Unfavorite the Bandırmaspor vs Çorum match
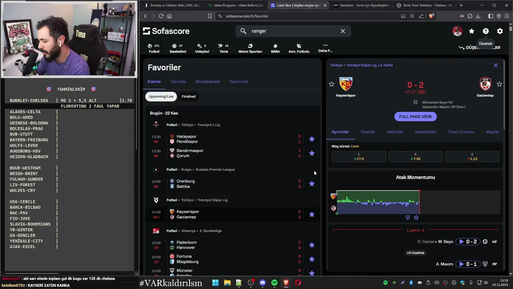The image size is (513, 289). [x=312, y=153]
